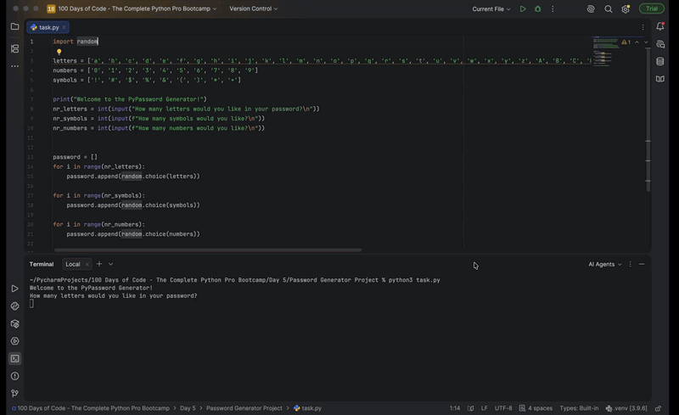Toggle the Terminal tool window icon

(x=14, y=359)
